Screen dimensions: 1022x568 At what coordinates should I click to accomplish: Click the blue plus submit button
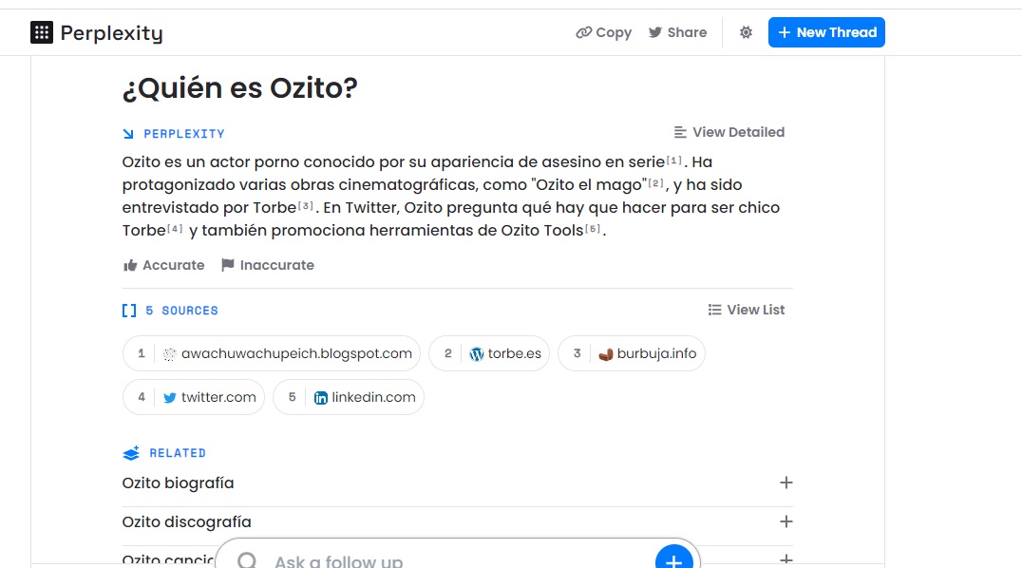click(x=674, y=558)
